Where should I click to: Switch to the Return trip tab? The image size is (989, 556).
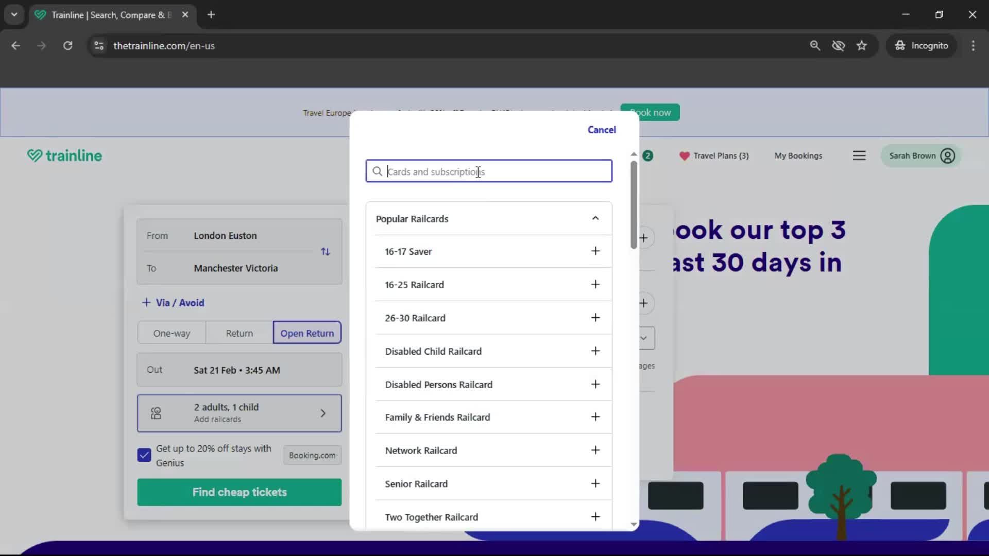(x=238, y=333)
